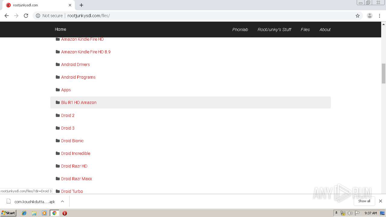Click the taskbar clock 9:37 AM
This screenshot has width=386, height=217.
[371, 213]
